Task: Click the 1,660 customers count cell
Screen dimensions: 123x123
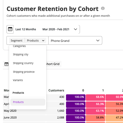Action: pyautogui.click(x=61, y=111)
